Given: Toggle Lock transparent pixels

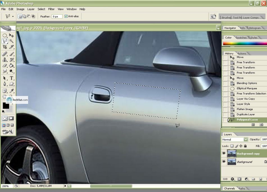Looking at the screenshot, I should tap(232, 146).
